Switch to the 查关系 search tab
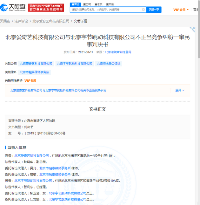The image size is (200, 205). pyautogui.click(x=110, y=4)
